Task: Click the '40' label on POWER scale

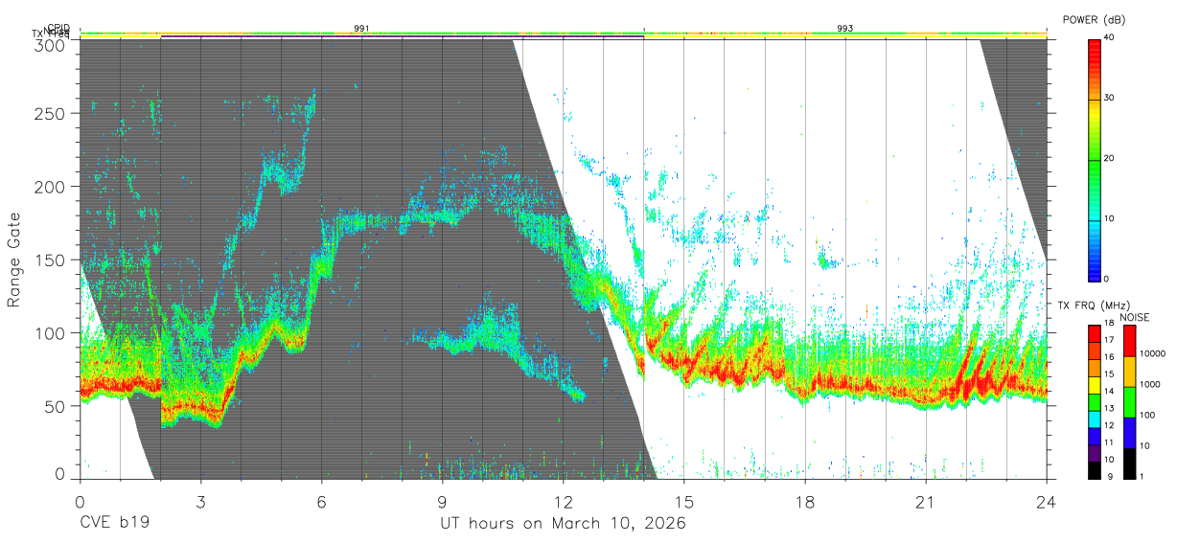Action: click(x=1109, y=38)
